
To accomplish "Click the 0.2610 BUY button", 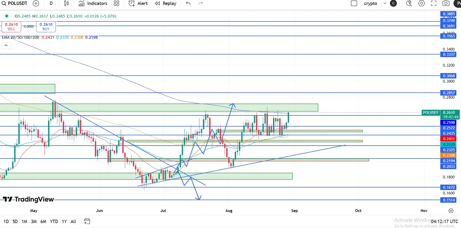I will coord(46,26).
